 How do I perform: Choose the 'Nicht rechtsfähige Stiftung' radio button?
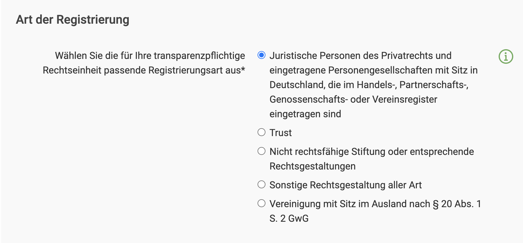[x=261, y=151]
